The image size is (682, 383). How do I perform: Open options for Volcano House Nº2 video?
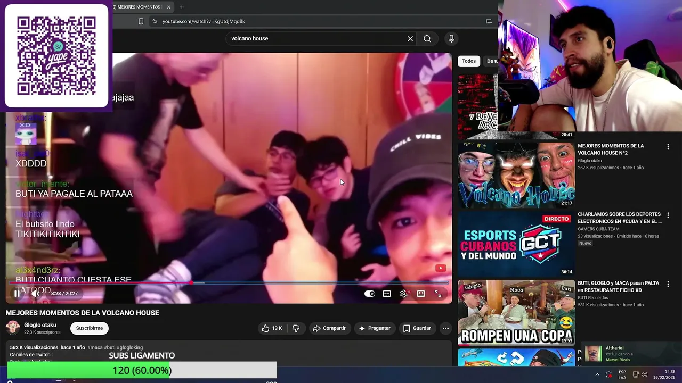point(668,147)
